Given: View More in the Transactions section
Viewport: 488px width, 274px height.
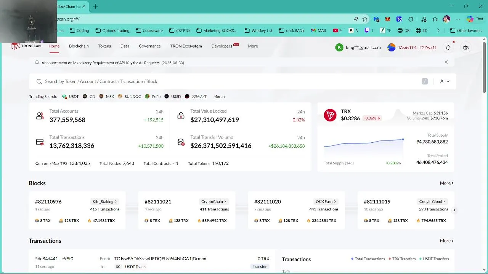Looking at the screenshot, I should coord(446,241).
